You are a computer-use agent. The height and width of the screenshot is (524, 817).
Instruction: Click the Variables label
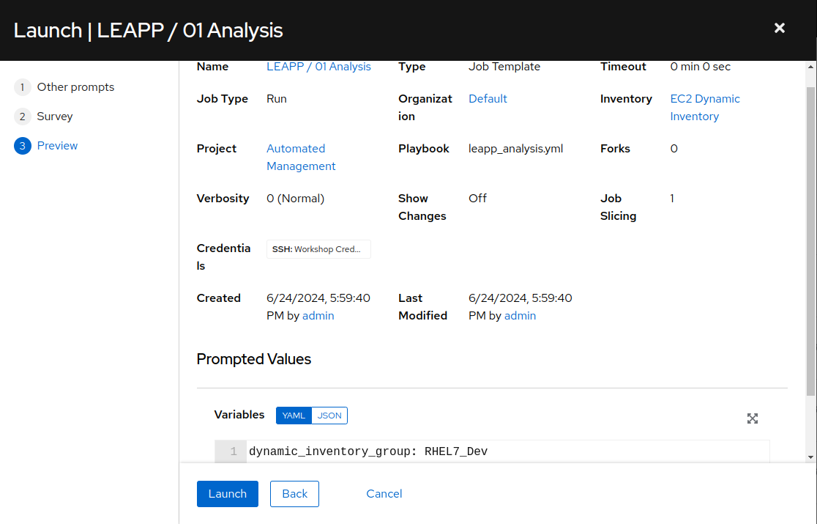click(x=239, y=415)
